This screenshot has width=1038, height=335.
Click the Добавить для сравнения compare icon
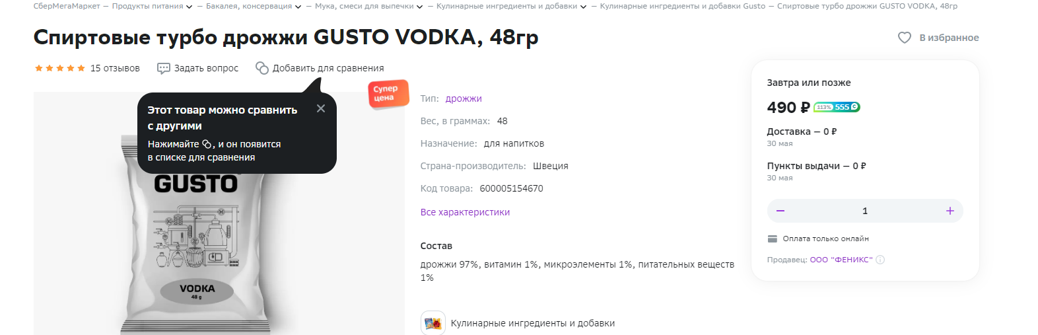[x=262, y=68]
